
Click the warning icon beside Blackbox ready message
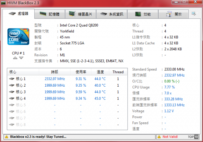[6, 137]
